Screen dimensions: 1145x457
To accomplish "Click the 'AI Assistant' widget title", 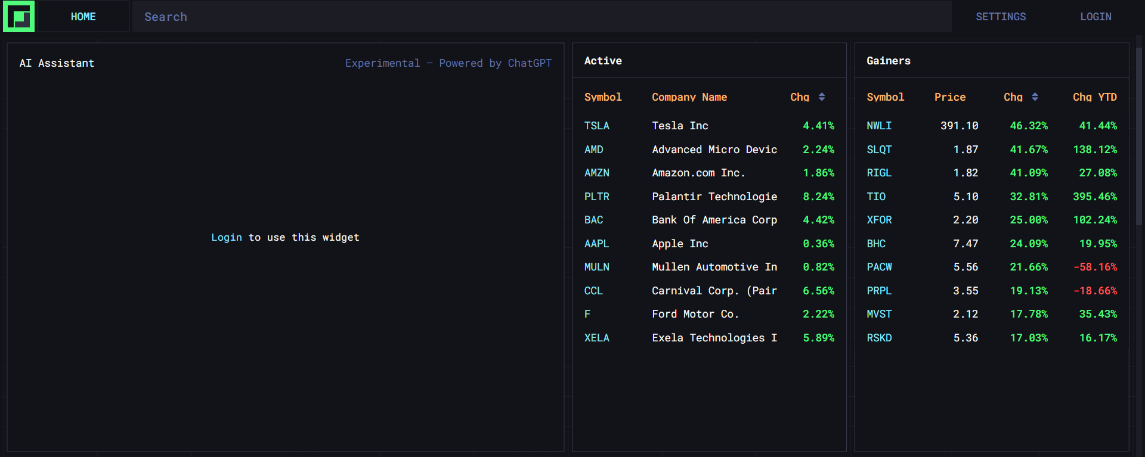I will click(x=57, y=63).
